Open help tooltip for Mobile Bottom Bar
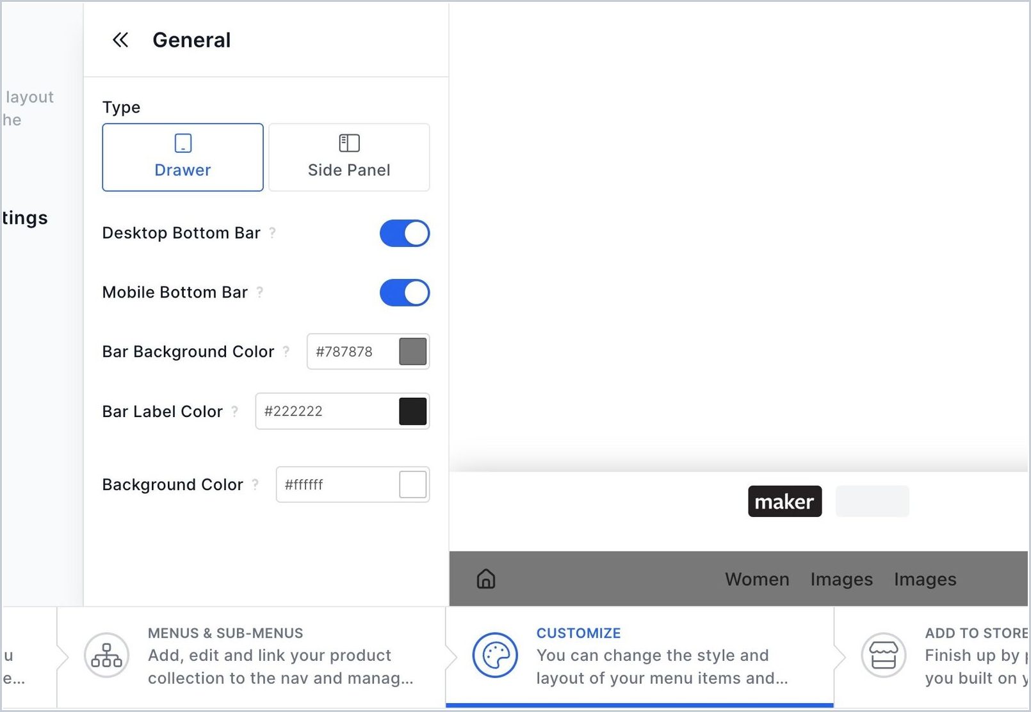Screen dimensions: 1031x712 (259, 292)
